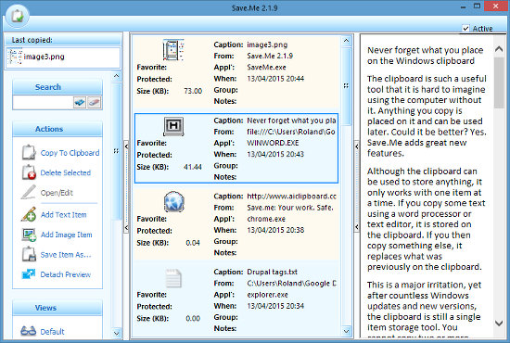
Task: Select the image3.png item thumbnail icon
Action: [173, 50]
